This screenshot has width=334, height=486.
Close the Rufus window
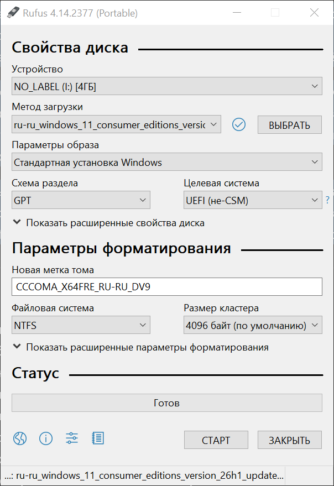pyautogui.click(x=314, y=13)
